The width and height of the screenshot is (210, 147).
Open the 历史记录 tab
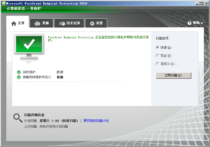73,23
